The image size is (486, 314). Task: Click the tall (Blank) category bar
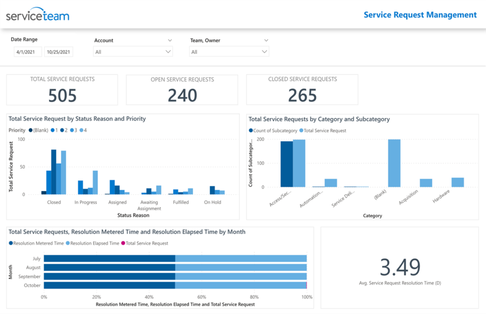[394, 163]
